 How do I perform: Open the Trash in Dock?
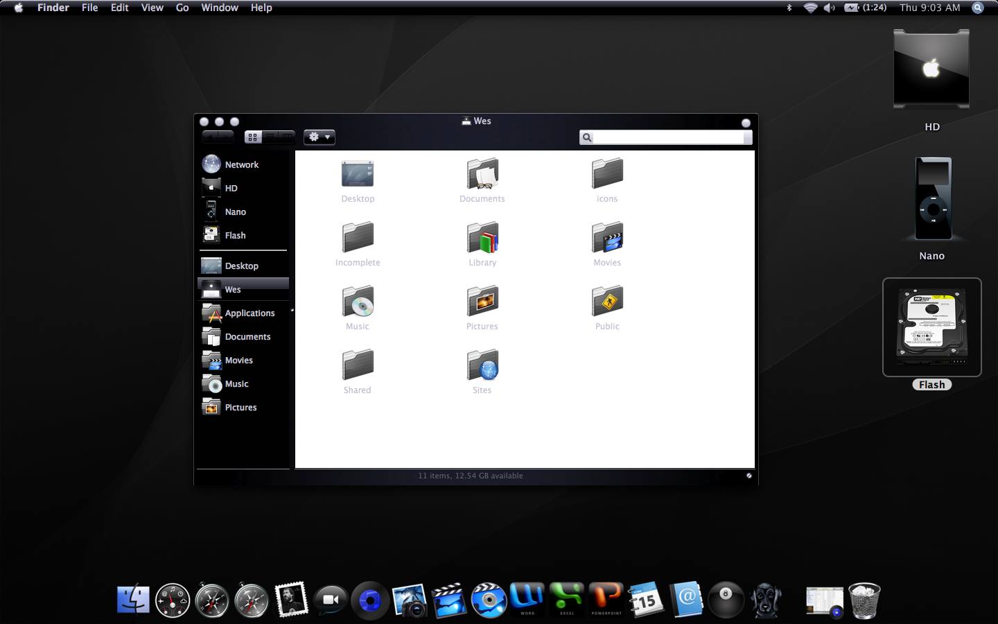click(x=864, y=600)
